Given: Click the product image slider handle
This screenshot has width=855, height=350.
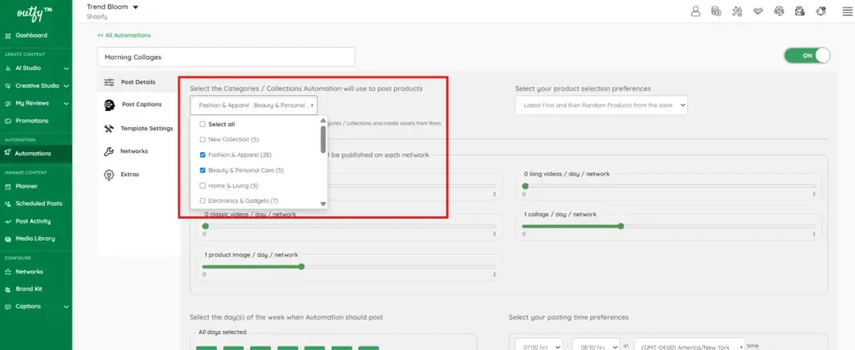Looking at the screenshot, I should point(301,266).
